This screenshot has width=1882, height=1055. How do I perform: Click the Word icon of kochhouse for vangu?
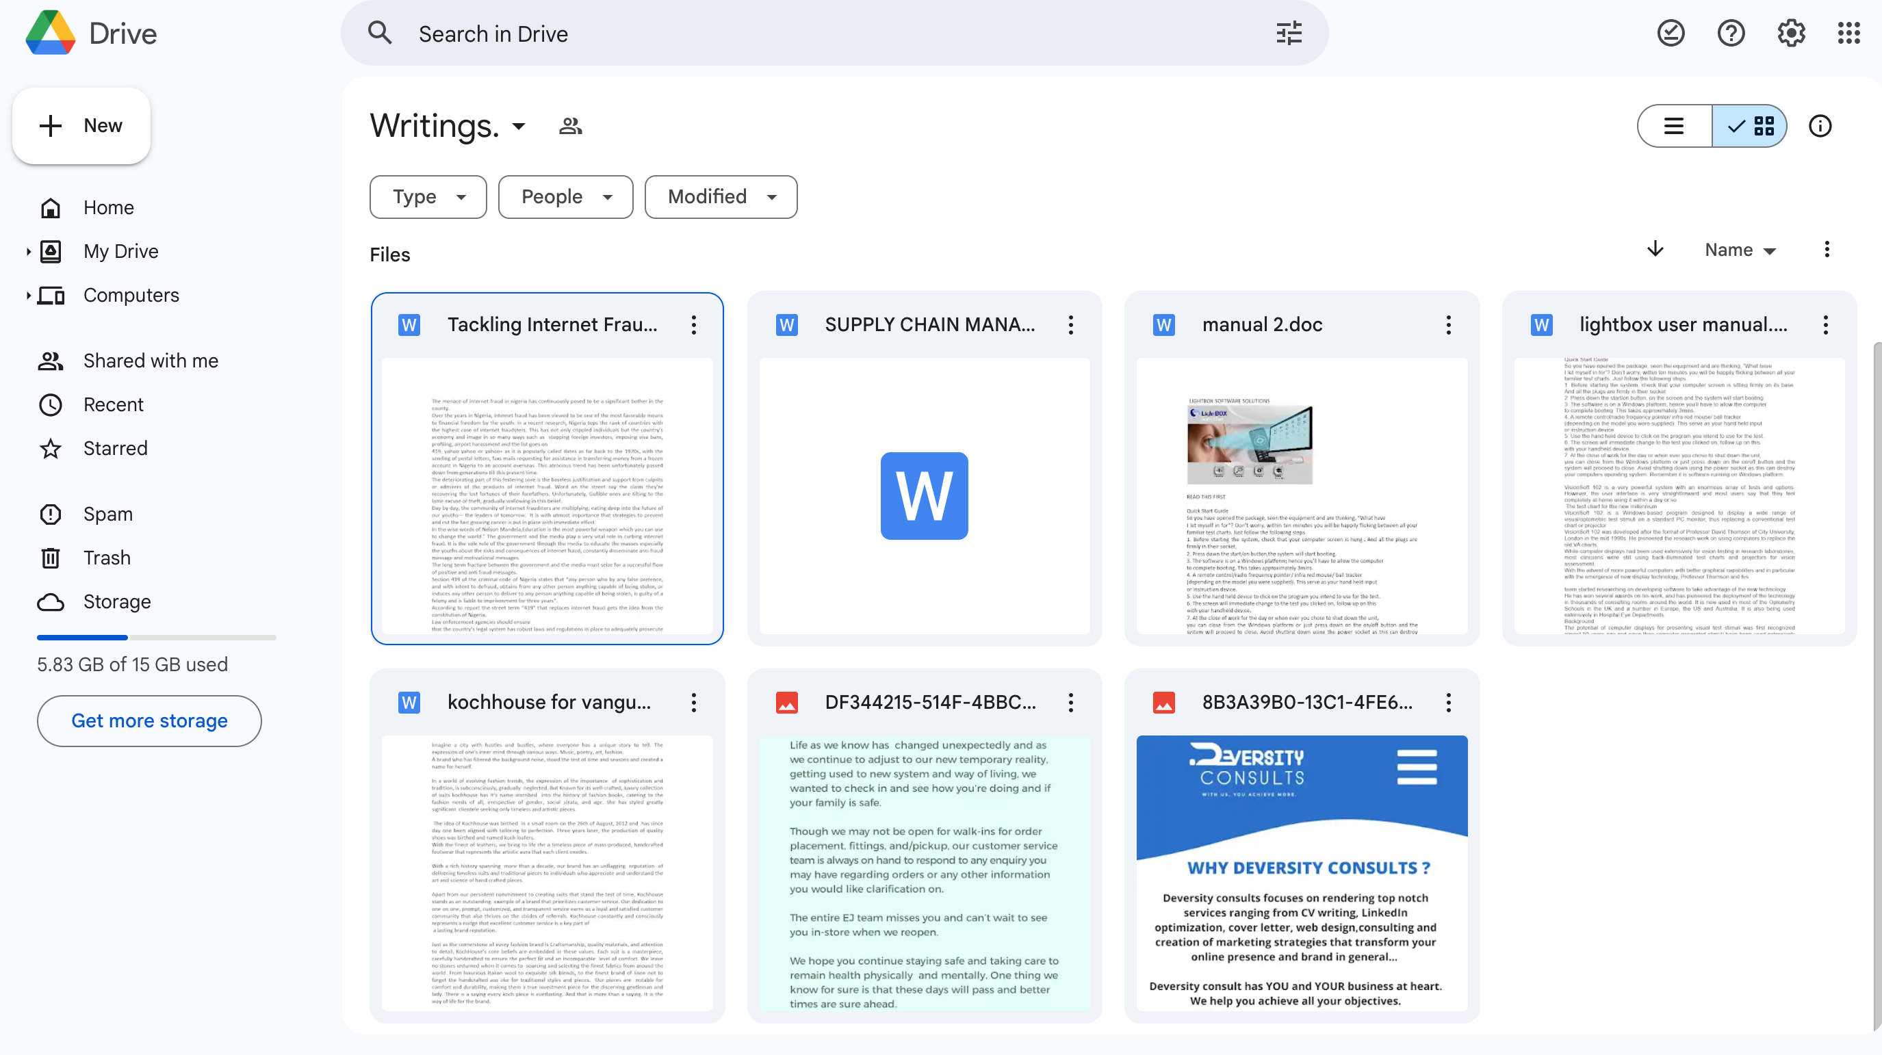(409, 703)
